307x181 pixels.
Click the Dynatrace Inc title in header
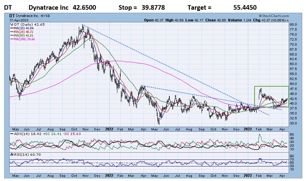[x=48, y=7]
